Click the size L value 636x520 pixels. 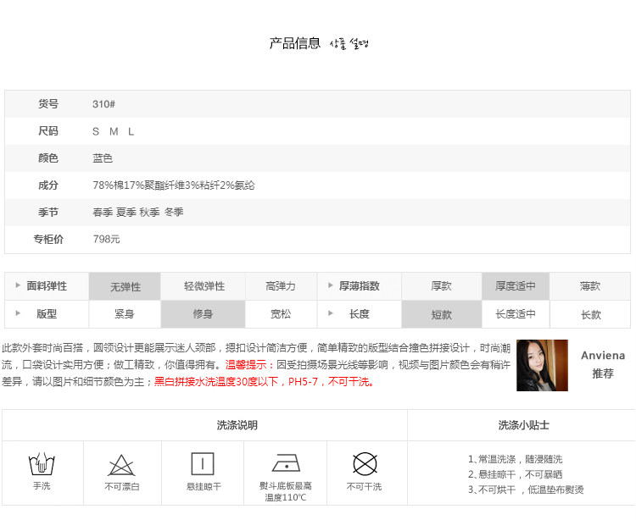pyautogui.click(x=131, y=131)
